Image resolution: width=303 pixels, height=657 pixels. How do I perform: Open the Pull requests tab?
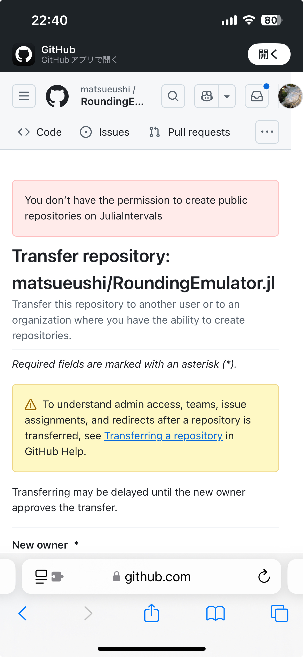tap(190, 132)
